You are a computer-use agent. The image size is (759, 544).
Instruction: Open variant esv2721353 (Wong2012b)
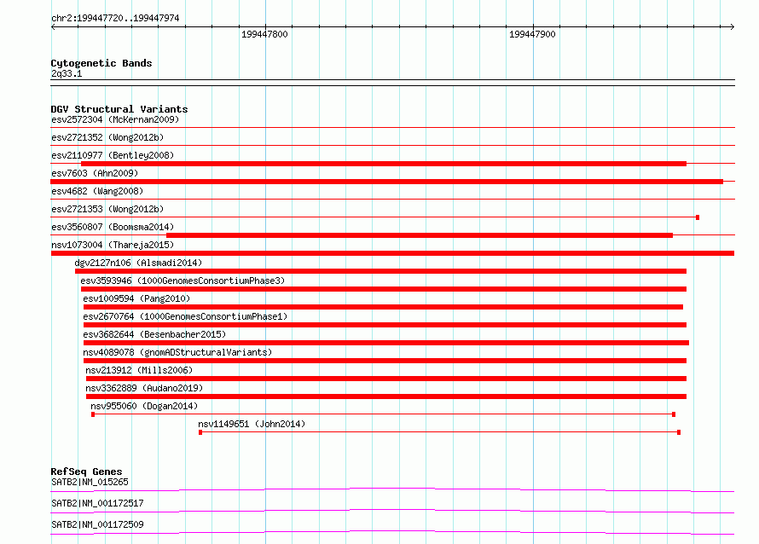click(x=107, y=209)
